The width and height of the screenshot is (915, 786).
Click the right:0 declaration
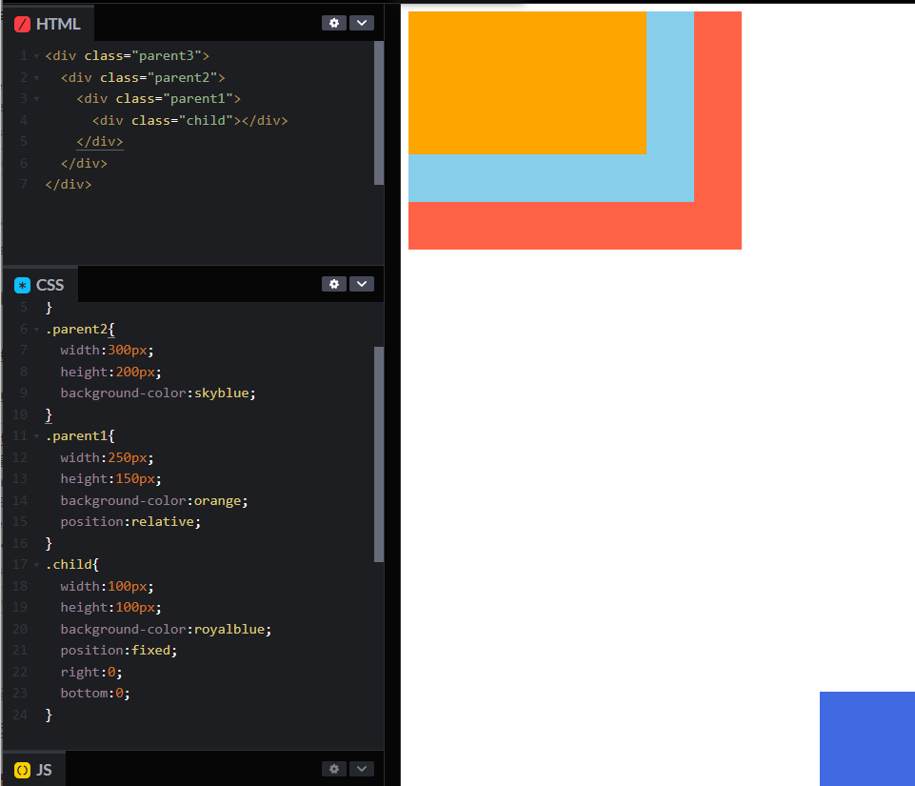click(x=91, y=672)
